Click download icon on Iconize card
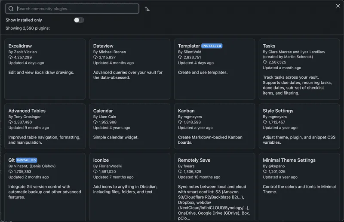Image resolution: width=344 pixels, height=222 pixels. pyautogui.click(x=95, y=172)
